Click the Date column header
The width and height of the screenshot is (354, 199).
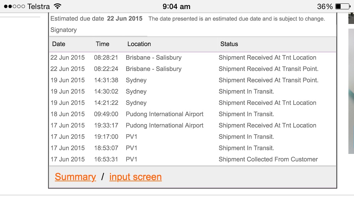click(x=59, y=44)
